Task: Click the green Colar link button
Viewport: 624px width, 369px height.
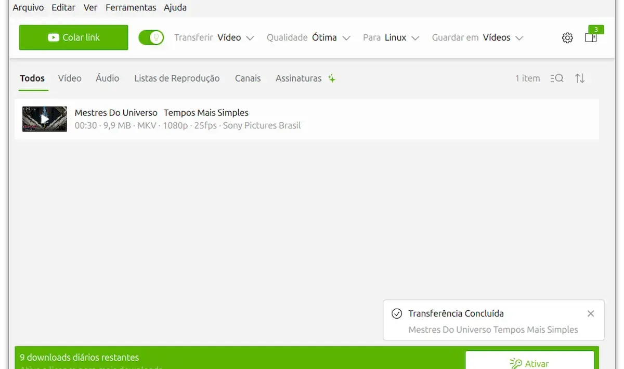Action: pyautogui.click(x=73, y=37)
